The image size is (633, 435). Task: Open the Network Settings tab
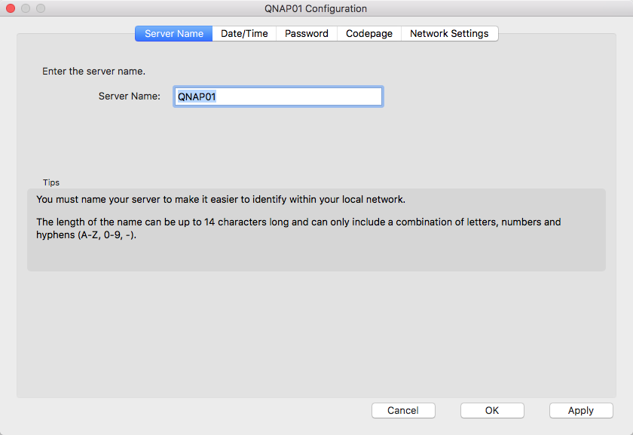449,33
